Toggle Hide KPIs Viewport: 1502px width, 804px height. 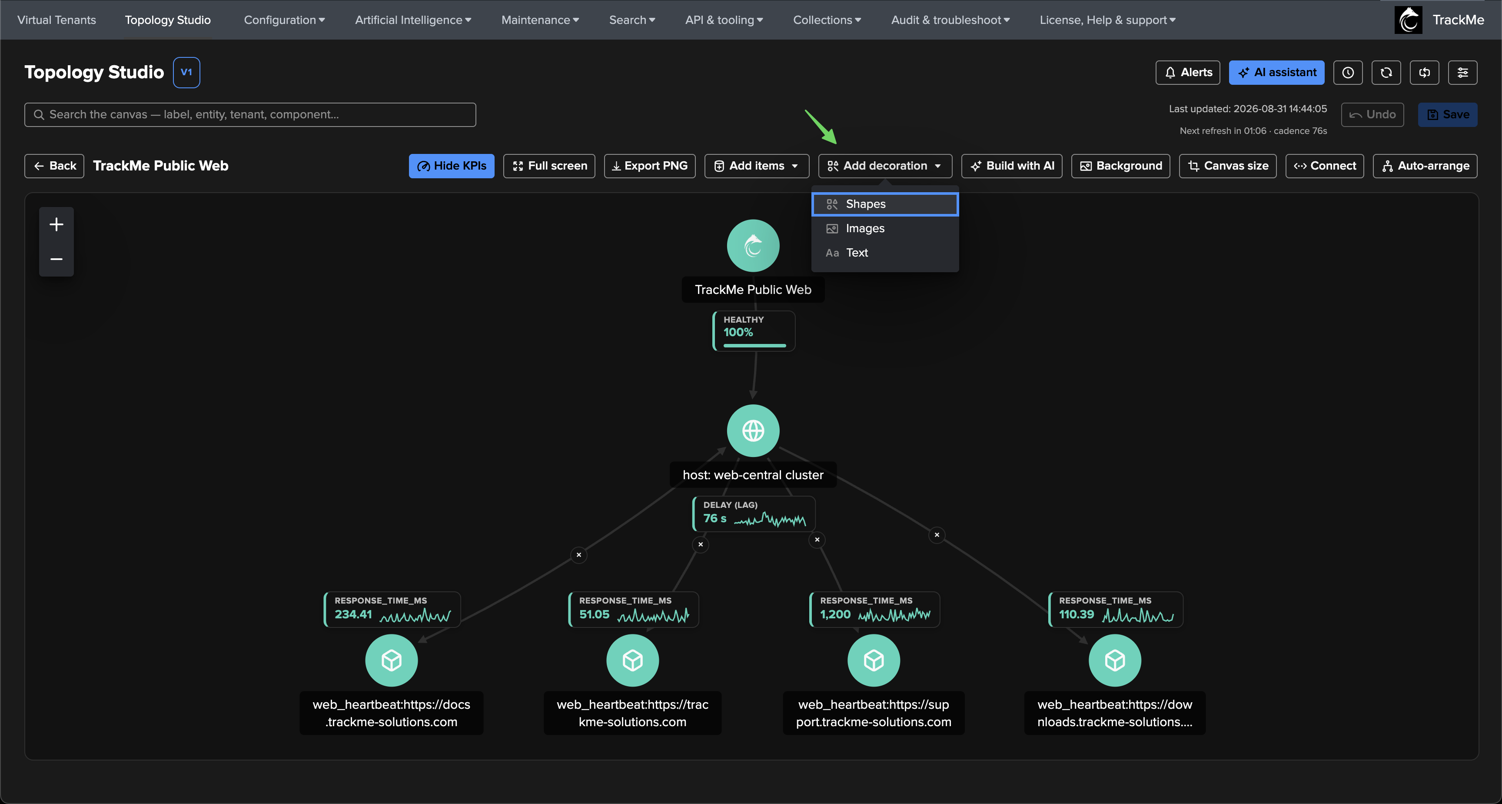[451, 166]
